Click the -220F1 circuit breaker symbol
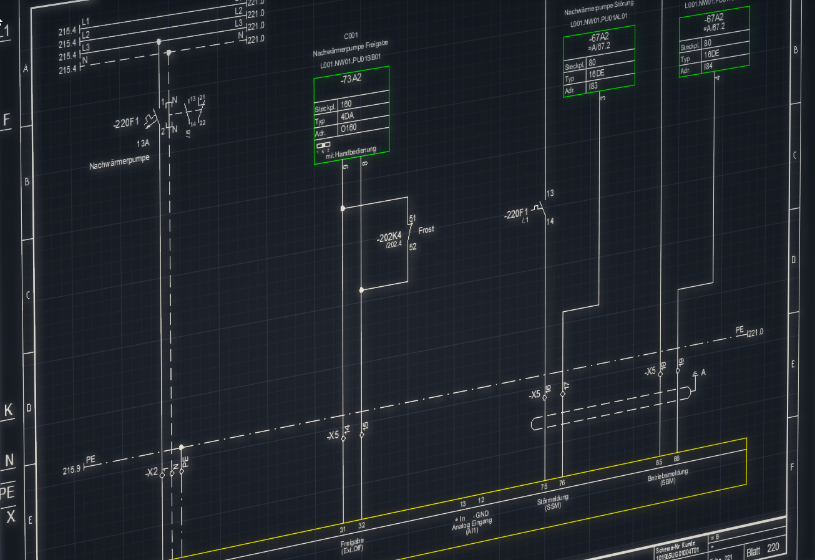Screen dimensions: 815x560 coord(152,118)
